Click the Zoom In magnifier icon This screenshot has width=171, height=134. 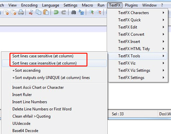click(x=91, y=12)
